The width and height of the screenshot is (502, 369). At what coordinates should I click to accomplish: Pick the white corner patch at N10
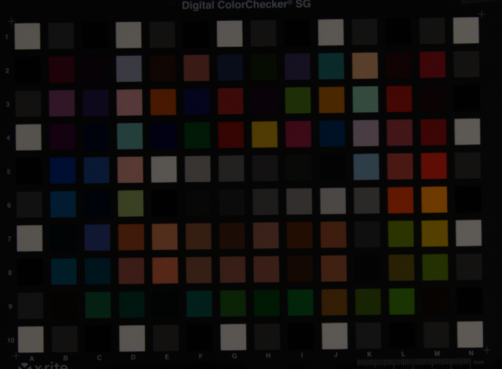pos(470,335)
